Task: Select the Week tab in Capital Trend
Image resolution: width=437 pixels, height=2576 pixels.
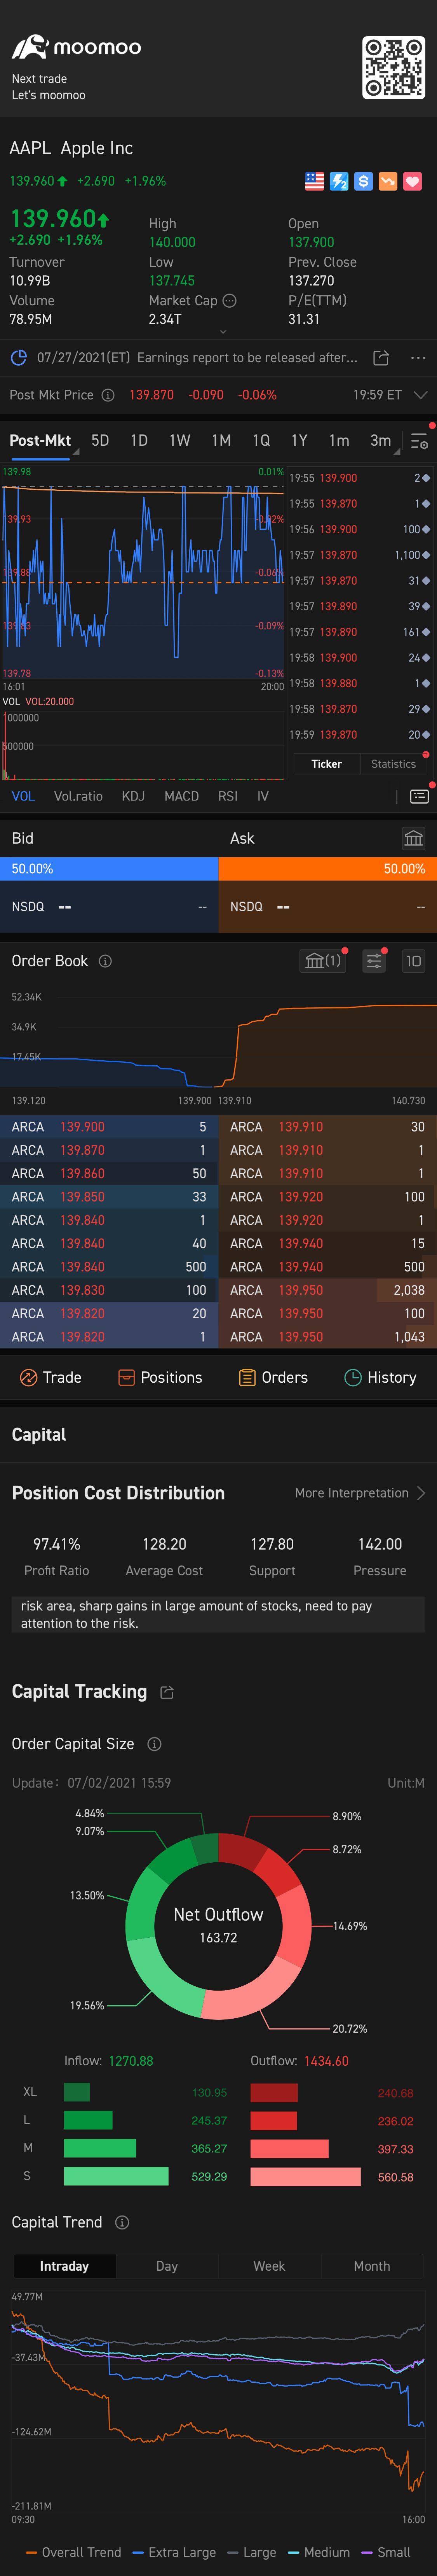Action: 268,2266
